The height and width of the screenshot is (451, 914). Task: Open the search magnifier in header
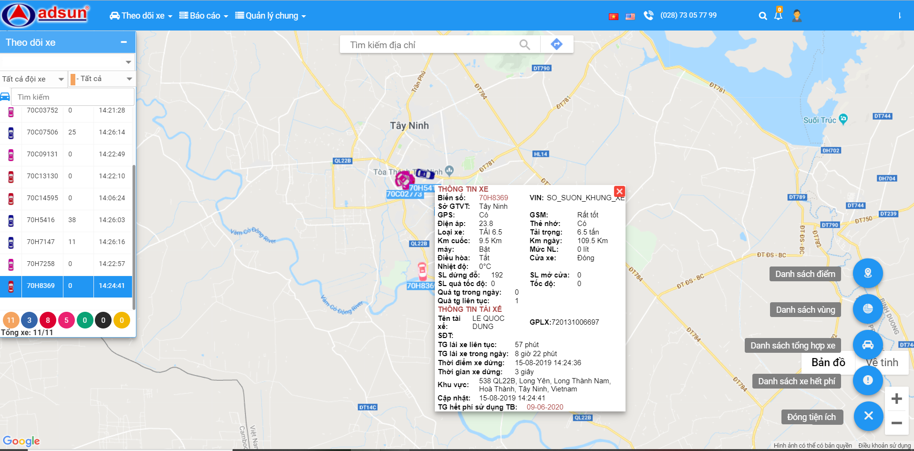(763, 16)
